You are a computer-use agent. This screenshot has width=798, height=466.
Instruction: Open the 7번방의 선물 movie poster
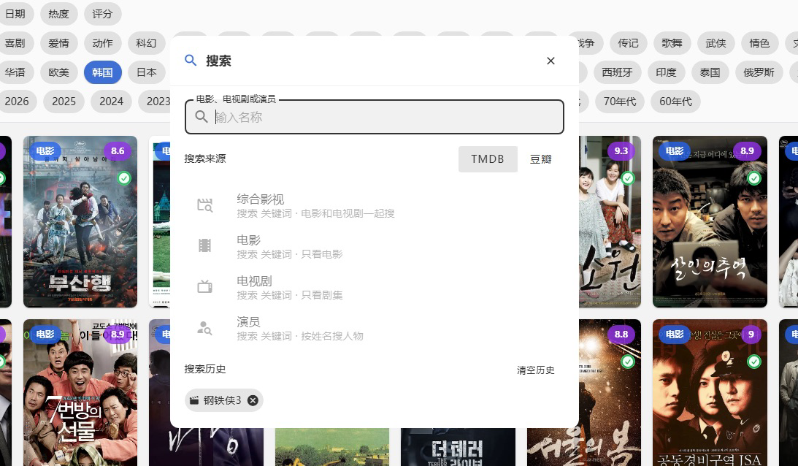(80, 393)
